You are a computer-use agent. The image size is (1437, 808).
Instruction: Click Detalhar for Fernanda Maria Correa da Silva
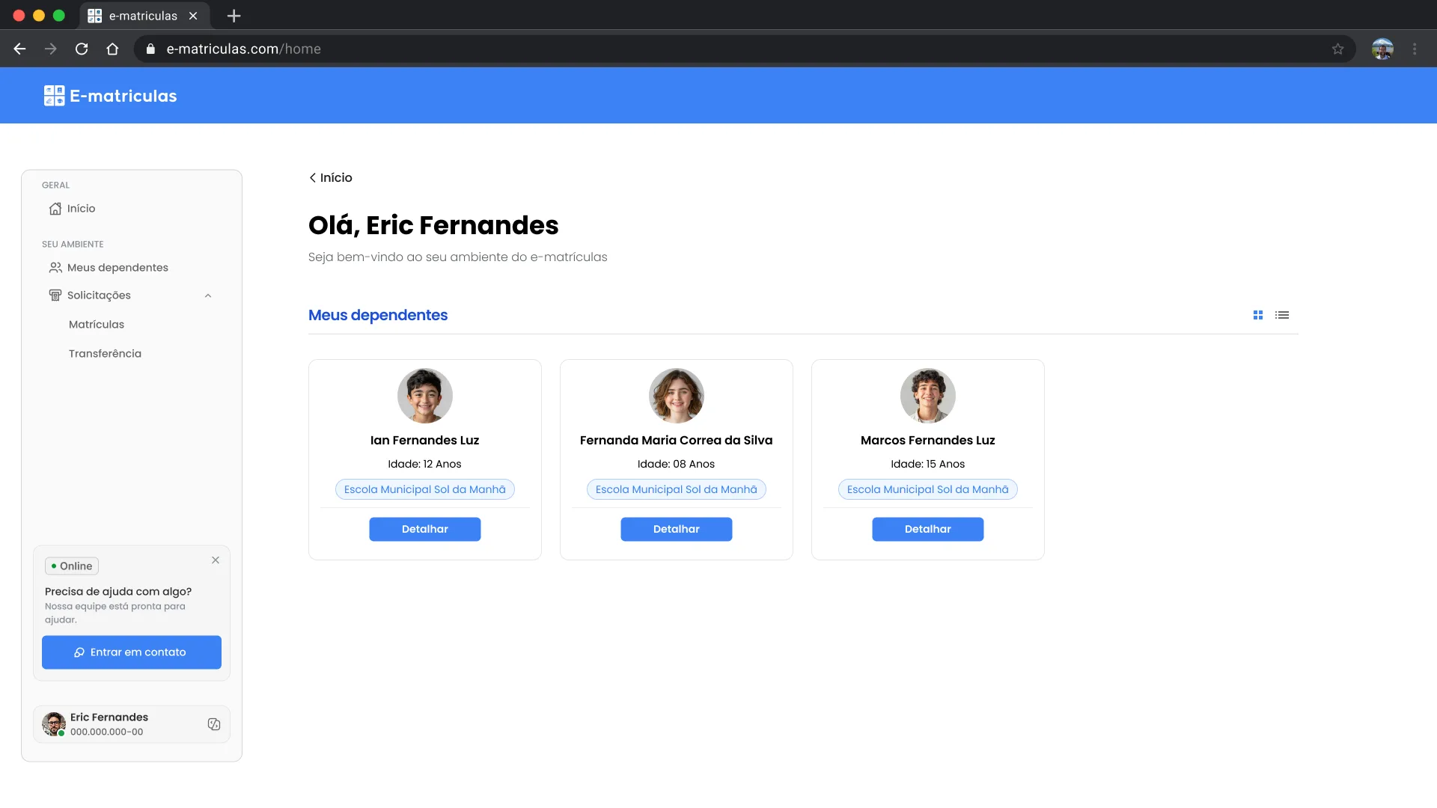[x=677, y=529]
